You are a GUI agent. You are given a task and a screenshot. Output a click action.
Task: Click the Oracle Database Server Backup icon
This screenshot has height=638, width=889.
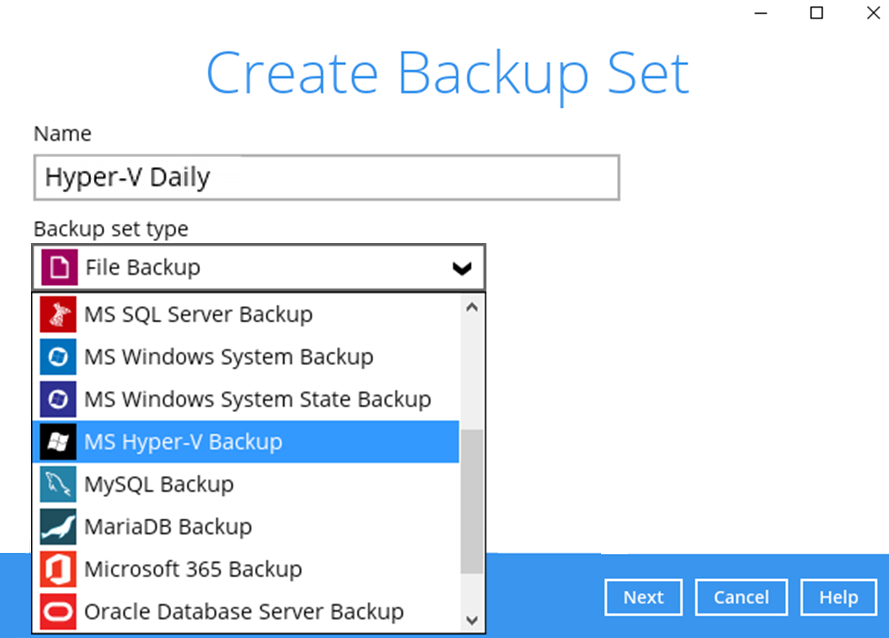tap(58, 610)
